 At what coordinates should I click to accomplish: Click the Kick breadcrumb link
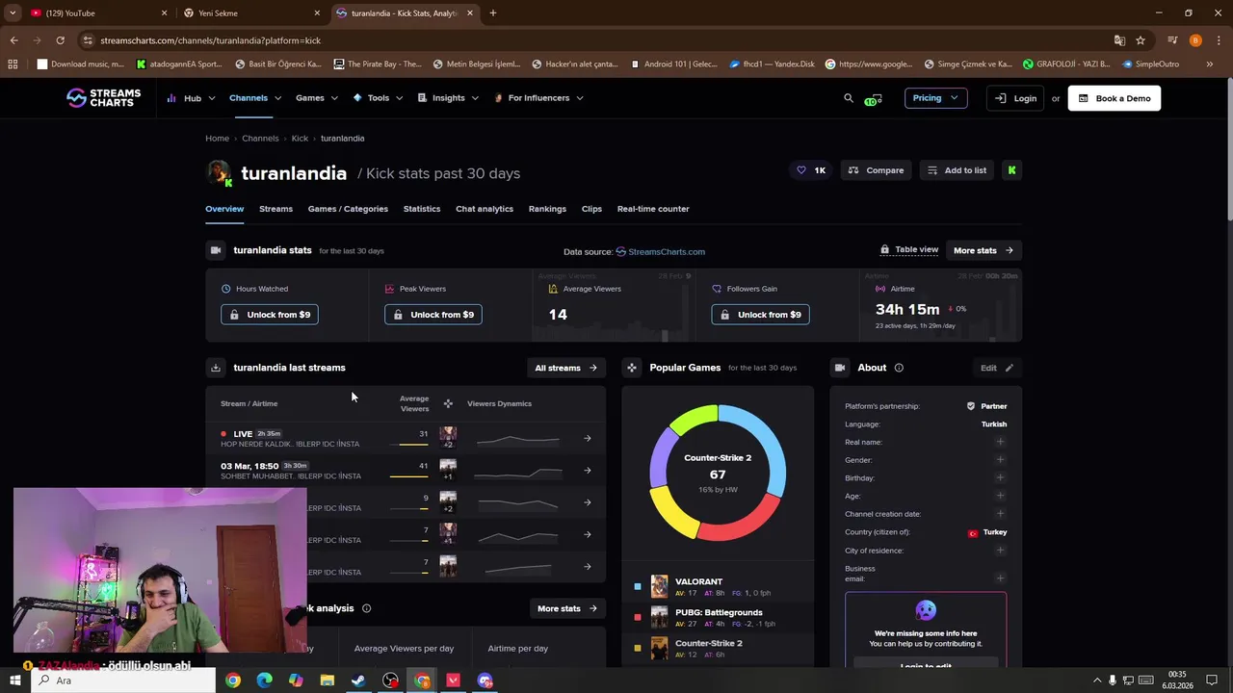point(300,139)
